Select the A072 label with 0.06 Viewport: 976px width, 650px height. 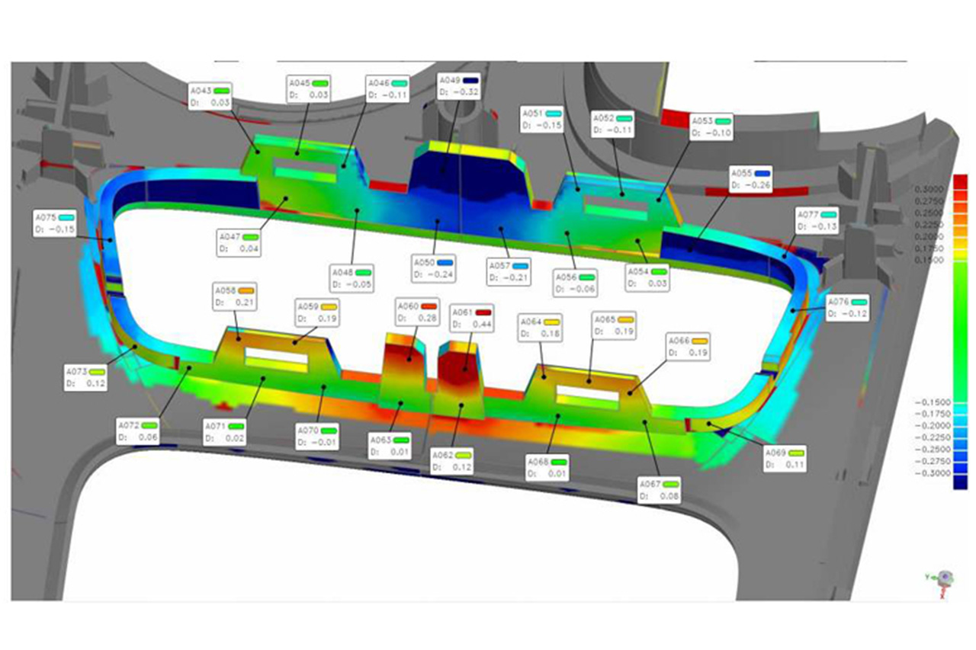coord(139,431)
